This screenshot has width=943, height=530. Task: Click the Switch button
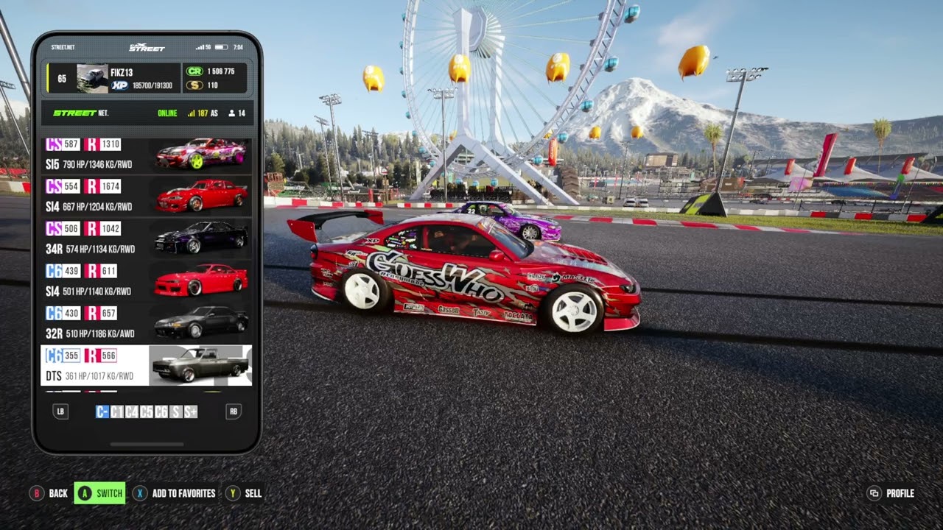coord(99,493)
